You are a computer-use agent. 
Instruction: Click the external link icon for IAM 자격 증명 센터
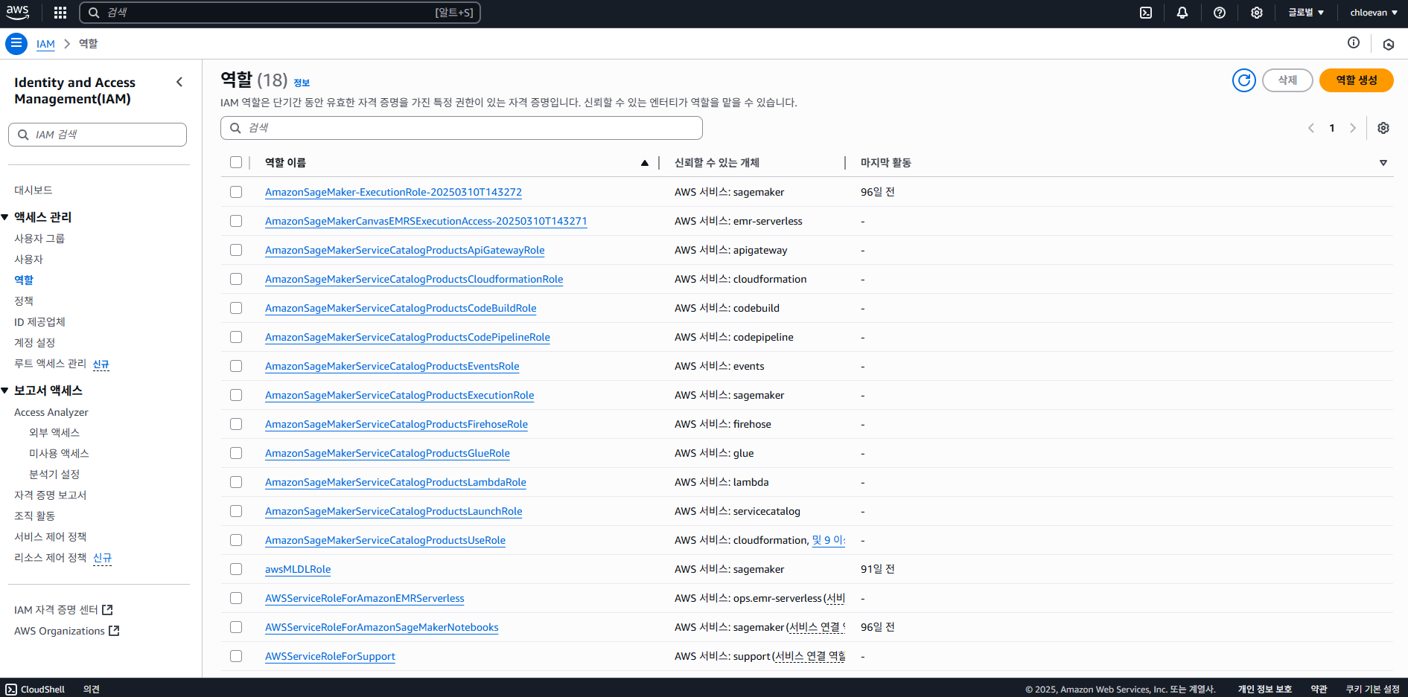(107, 610)
